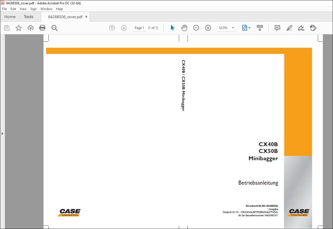Zoom out with minus button
Viewport: 333px width, 229px height.
click(196, 28)
